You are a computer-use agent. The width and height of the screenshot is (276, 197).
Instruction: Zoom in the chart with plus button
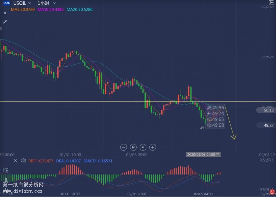point(153,147)
